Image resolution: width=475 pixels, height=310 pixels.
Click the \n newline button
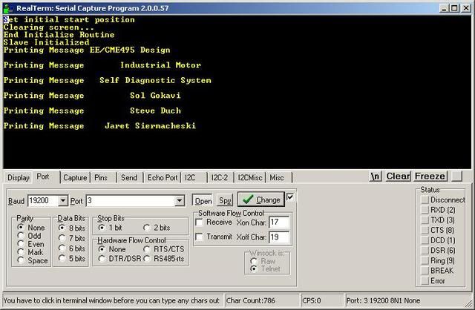pyautogui.click(x=376, y=177)
